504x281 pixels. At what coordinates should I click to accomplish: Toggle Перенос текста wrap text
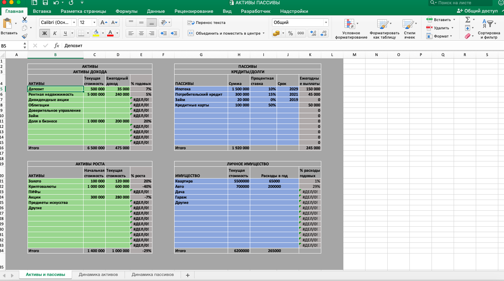[x=207, y=22]
